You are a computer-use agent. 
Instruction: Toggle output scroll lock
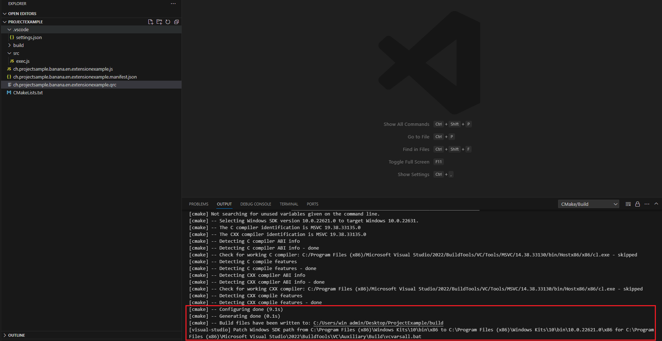click(638, 204)
